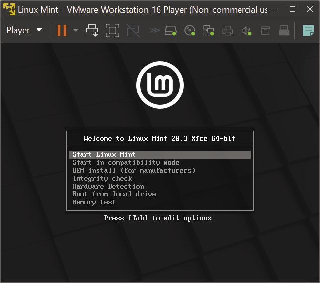Click the sound card device icon

click(x=246, y=31)
